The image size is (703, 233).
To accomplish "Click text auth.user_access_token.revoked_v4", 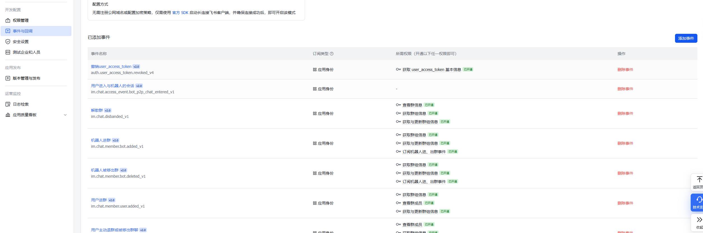I will coord(122,73).
